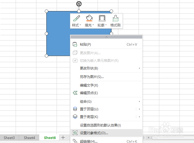
Task: Click the top-left resize handle of shape
Action: click(x=46, y=11)
